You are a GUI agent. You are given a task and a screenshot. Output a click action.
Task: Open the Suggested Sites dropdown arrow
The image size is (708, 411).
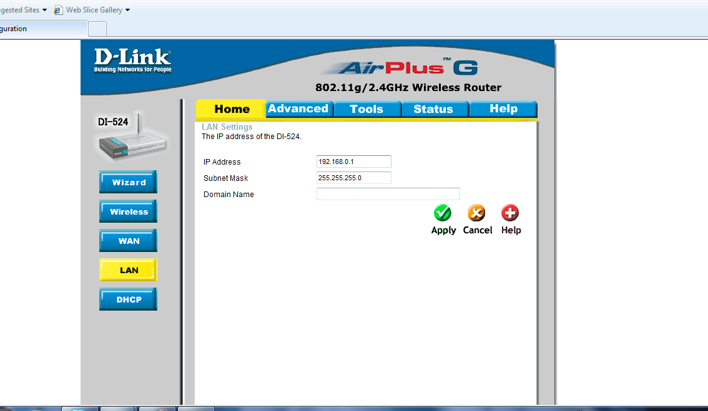(44, 10)
